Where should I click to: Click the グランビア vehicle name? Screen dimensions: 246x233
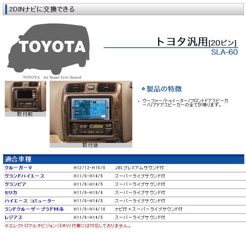[x=16, y=184]
